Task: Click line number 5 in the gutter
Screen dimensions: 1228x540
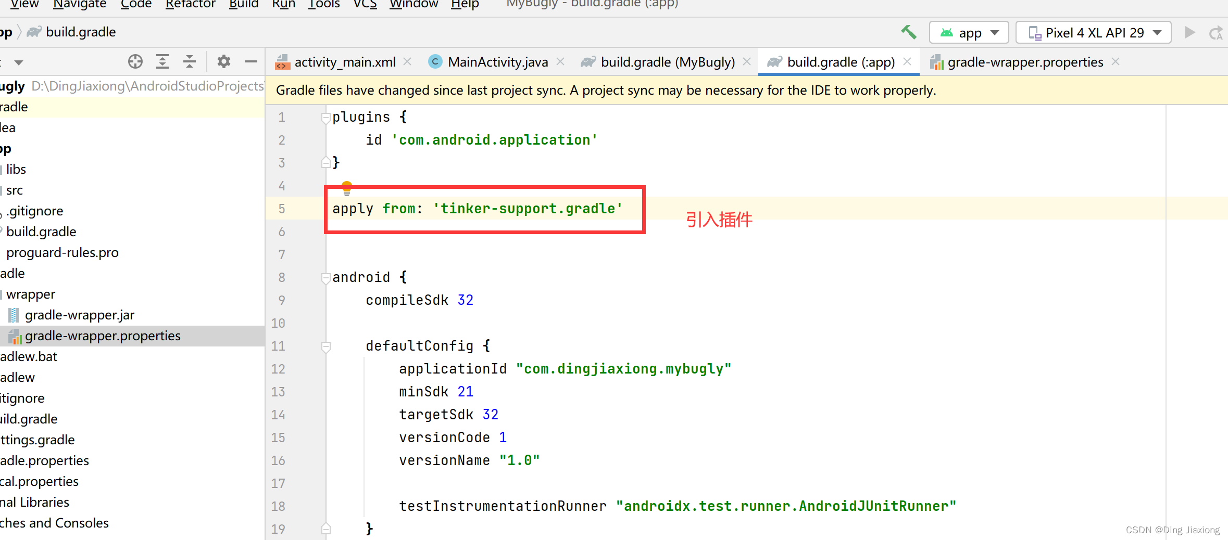Action: pos(282,209)
